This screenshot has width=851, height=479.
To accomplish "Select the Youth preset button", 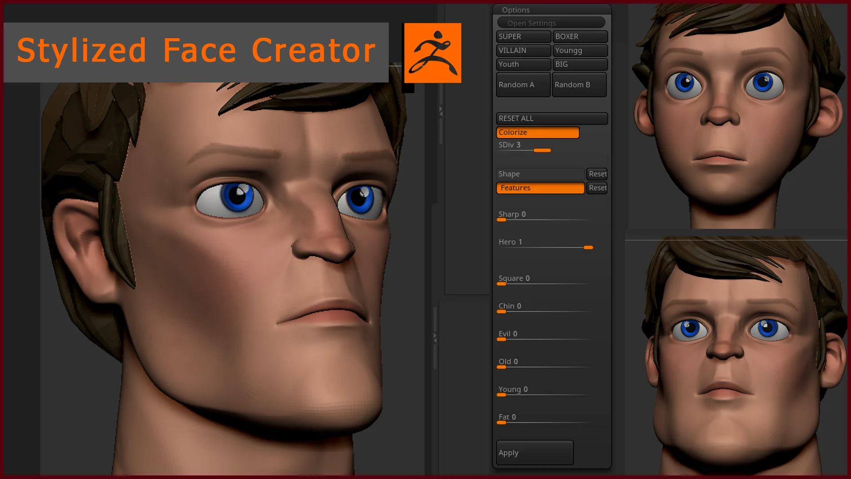I will (x=522, y=64).
